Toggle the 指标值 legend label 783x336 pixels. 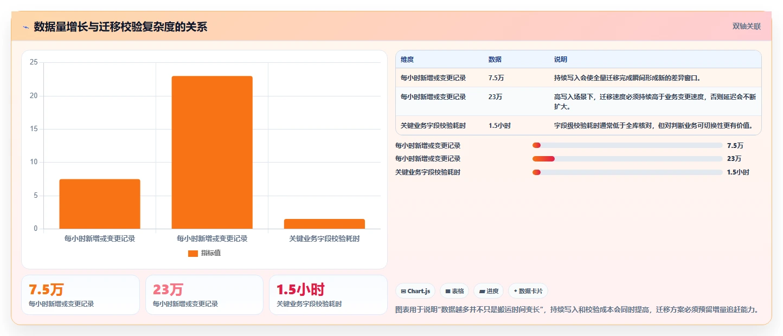point(211,253)
